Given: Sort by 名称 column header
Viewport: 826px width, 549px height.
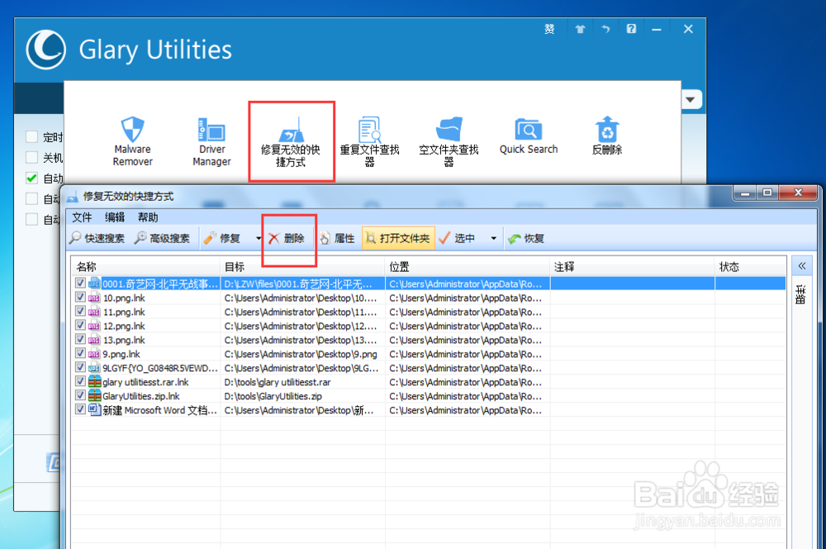Looking at the screenshot, I should click(x=145, y=267).
